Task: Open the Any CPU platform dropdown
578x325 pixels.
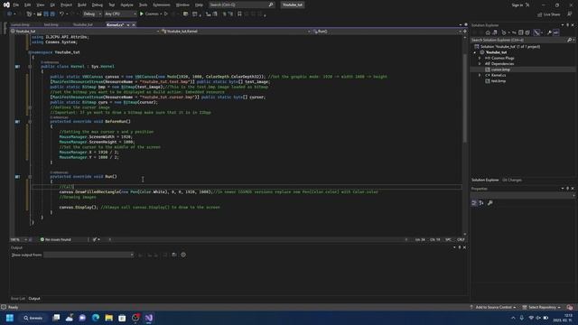Action: pyautogui.click(x=120, y=14)
